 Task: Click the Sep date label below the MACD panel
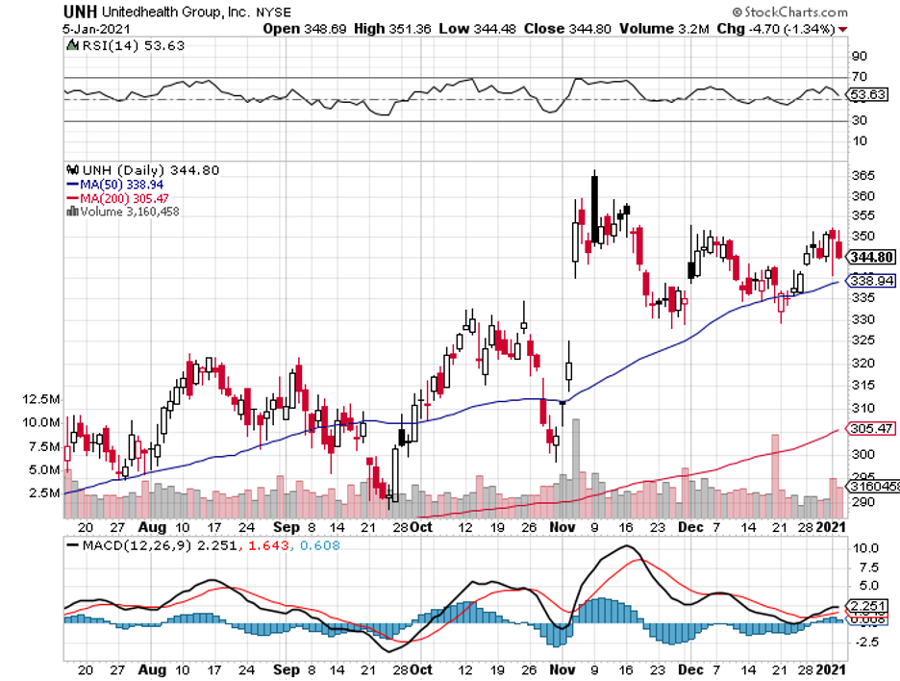click(287, 669)
